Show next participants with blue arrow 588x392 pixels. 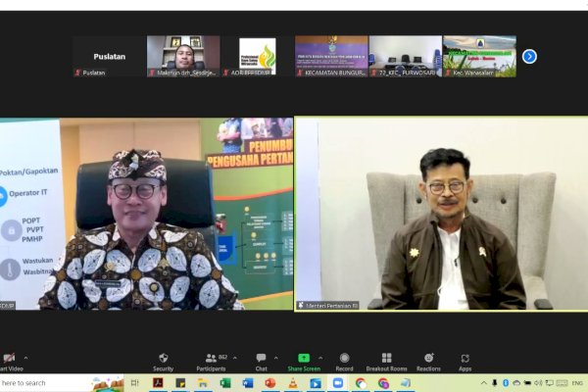tap(529, 56)
